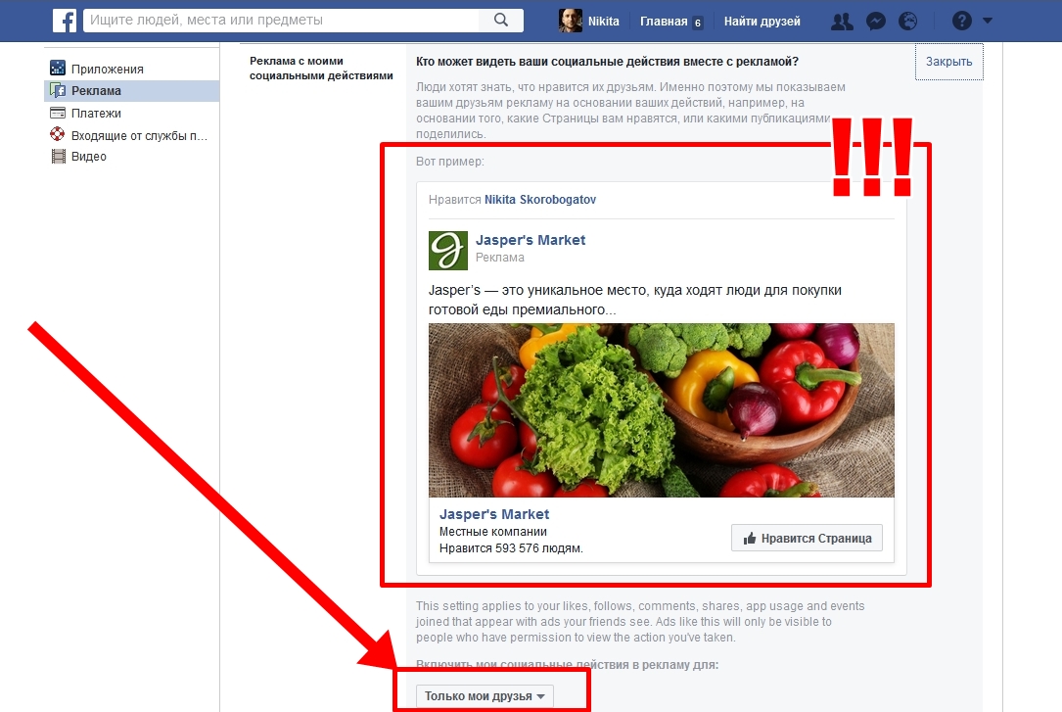Go to Главная in top bar
This screenshot has height=712, width=1062.
(x=664, y=22)
